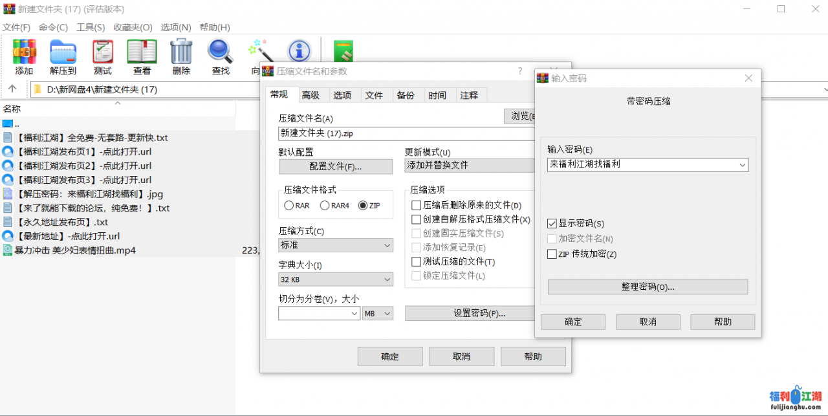Click the 整理密码 button
This screenshot has height=416, width=828.
pyautogui.click(x=648, y=287)
